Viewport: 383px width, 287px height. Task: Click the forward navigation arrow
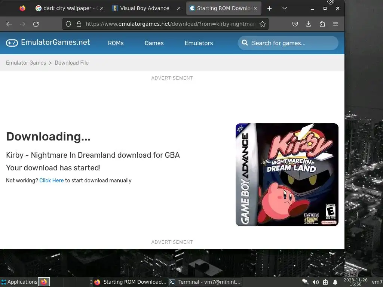tap(22, 24)
